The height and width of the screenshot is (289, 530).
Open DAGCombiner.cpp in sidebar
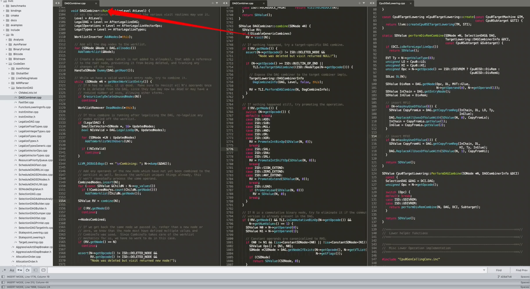[x=30, y=97]
